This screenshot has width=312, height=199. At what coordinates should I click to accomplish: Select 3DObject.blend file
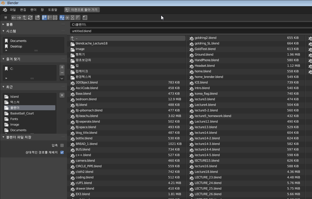[x=128, y=82]
